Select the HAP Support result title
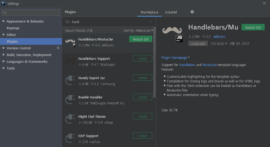 88,136
